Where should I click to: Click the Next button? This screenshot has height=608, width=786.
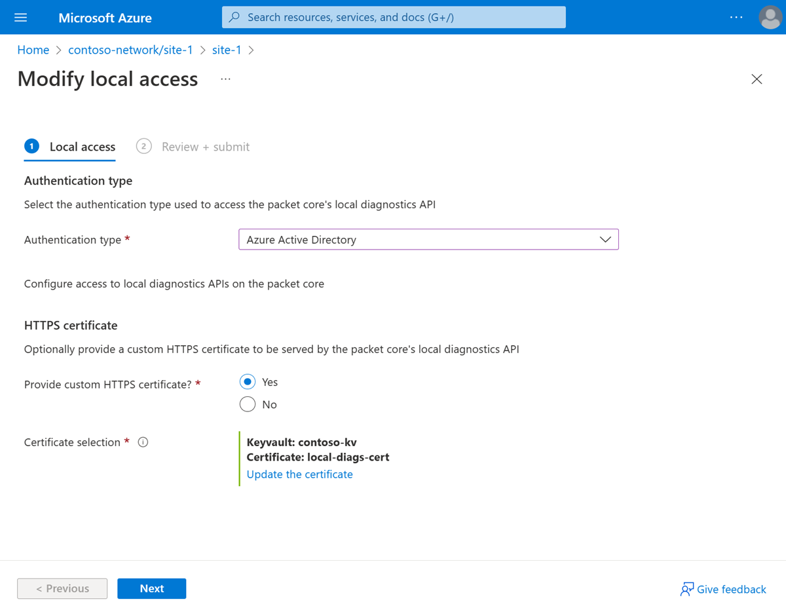click(x=151, y=588)
